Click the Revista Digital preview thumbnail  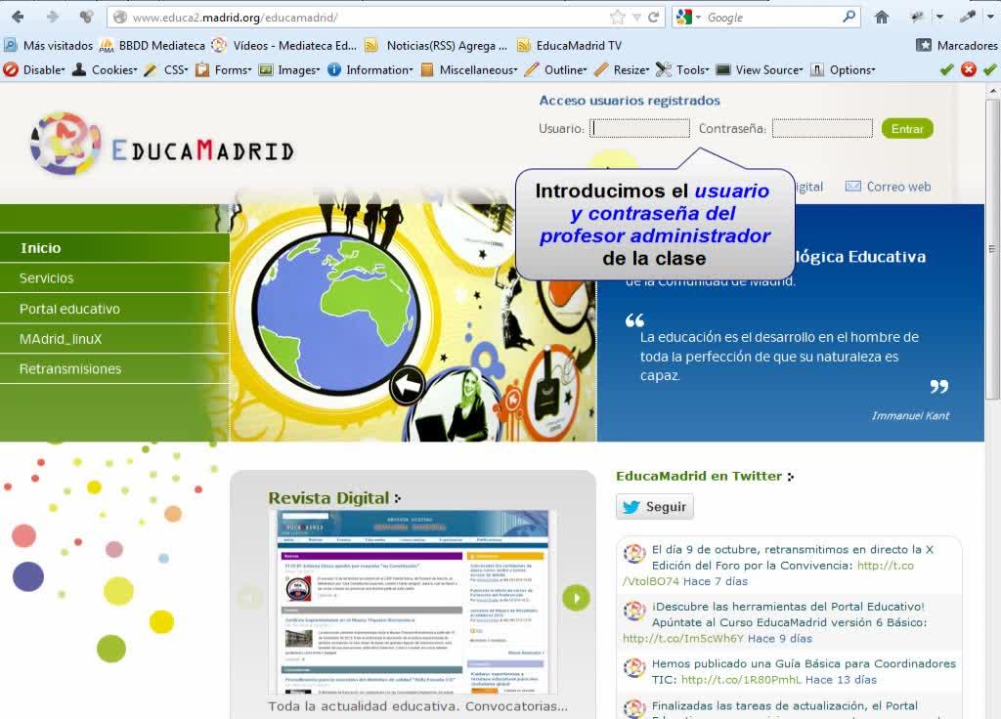pyautogui.click(x=413, y=602)
